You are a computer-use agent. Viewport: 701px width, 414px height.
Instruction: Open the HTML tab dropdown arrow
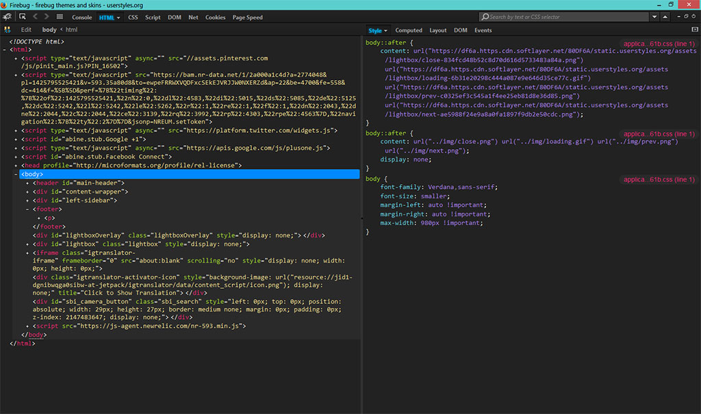(118, 18)
